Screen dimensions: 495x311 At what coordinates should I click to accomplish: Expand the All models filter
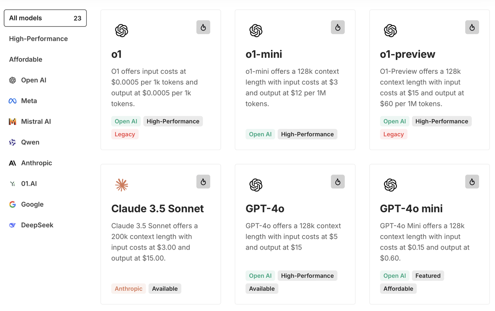tap(45, 18)
